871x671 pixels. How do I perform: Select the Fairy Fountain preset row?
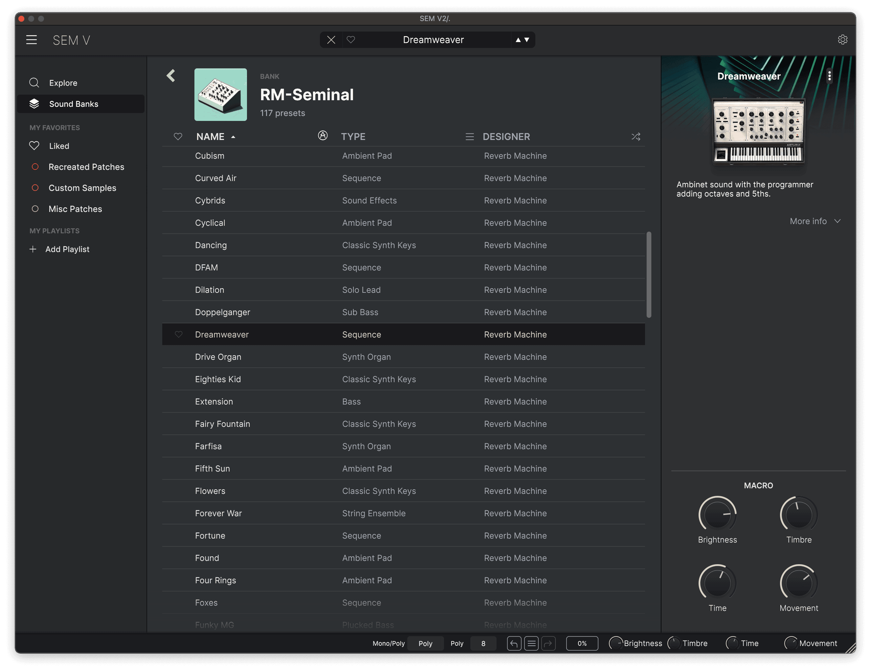tap(223, 424)
